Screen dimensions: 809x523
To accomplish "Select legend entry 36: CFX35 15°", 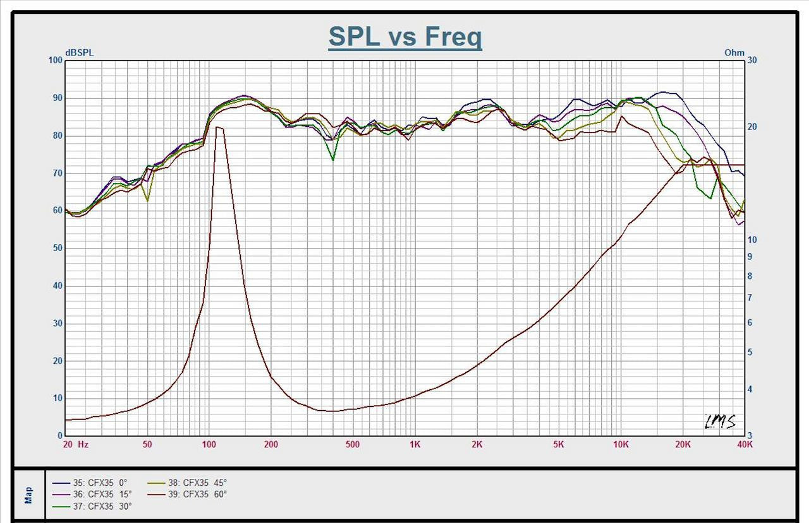I will (103, 494).
